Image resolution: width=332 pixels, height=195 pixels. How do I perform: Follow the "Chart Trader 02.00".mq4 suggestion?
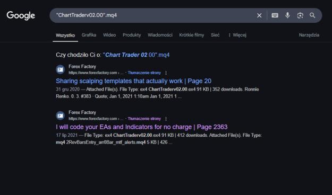pyautogui.click(x=136, y=55)
